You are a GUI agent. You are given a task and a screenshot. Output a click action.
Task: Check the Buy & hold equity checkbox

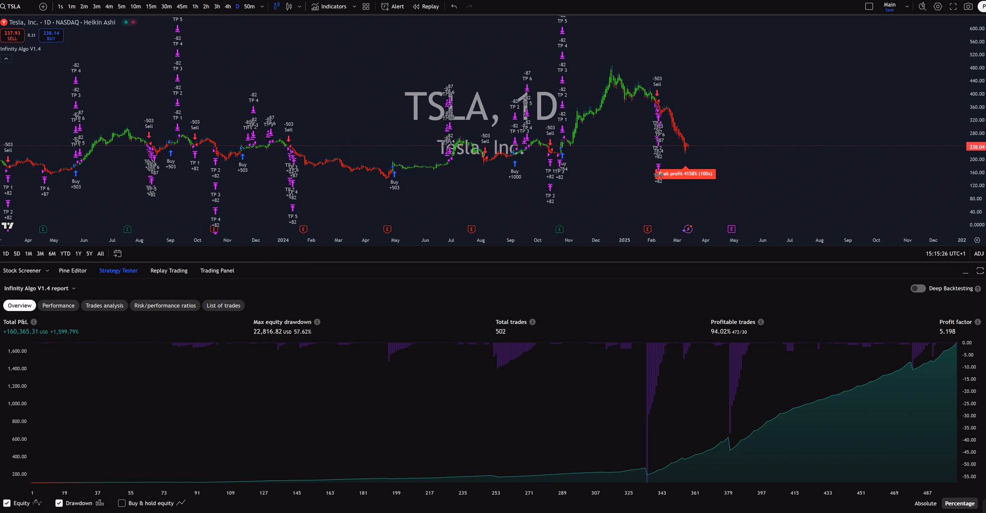coord(122,503)
